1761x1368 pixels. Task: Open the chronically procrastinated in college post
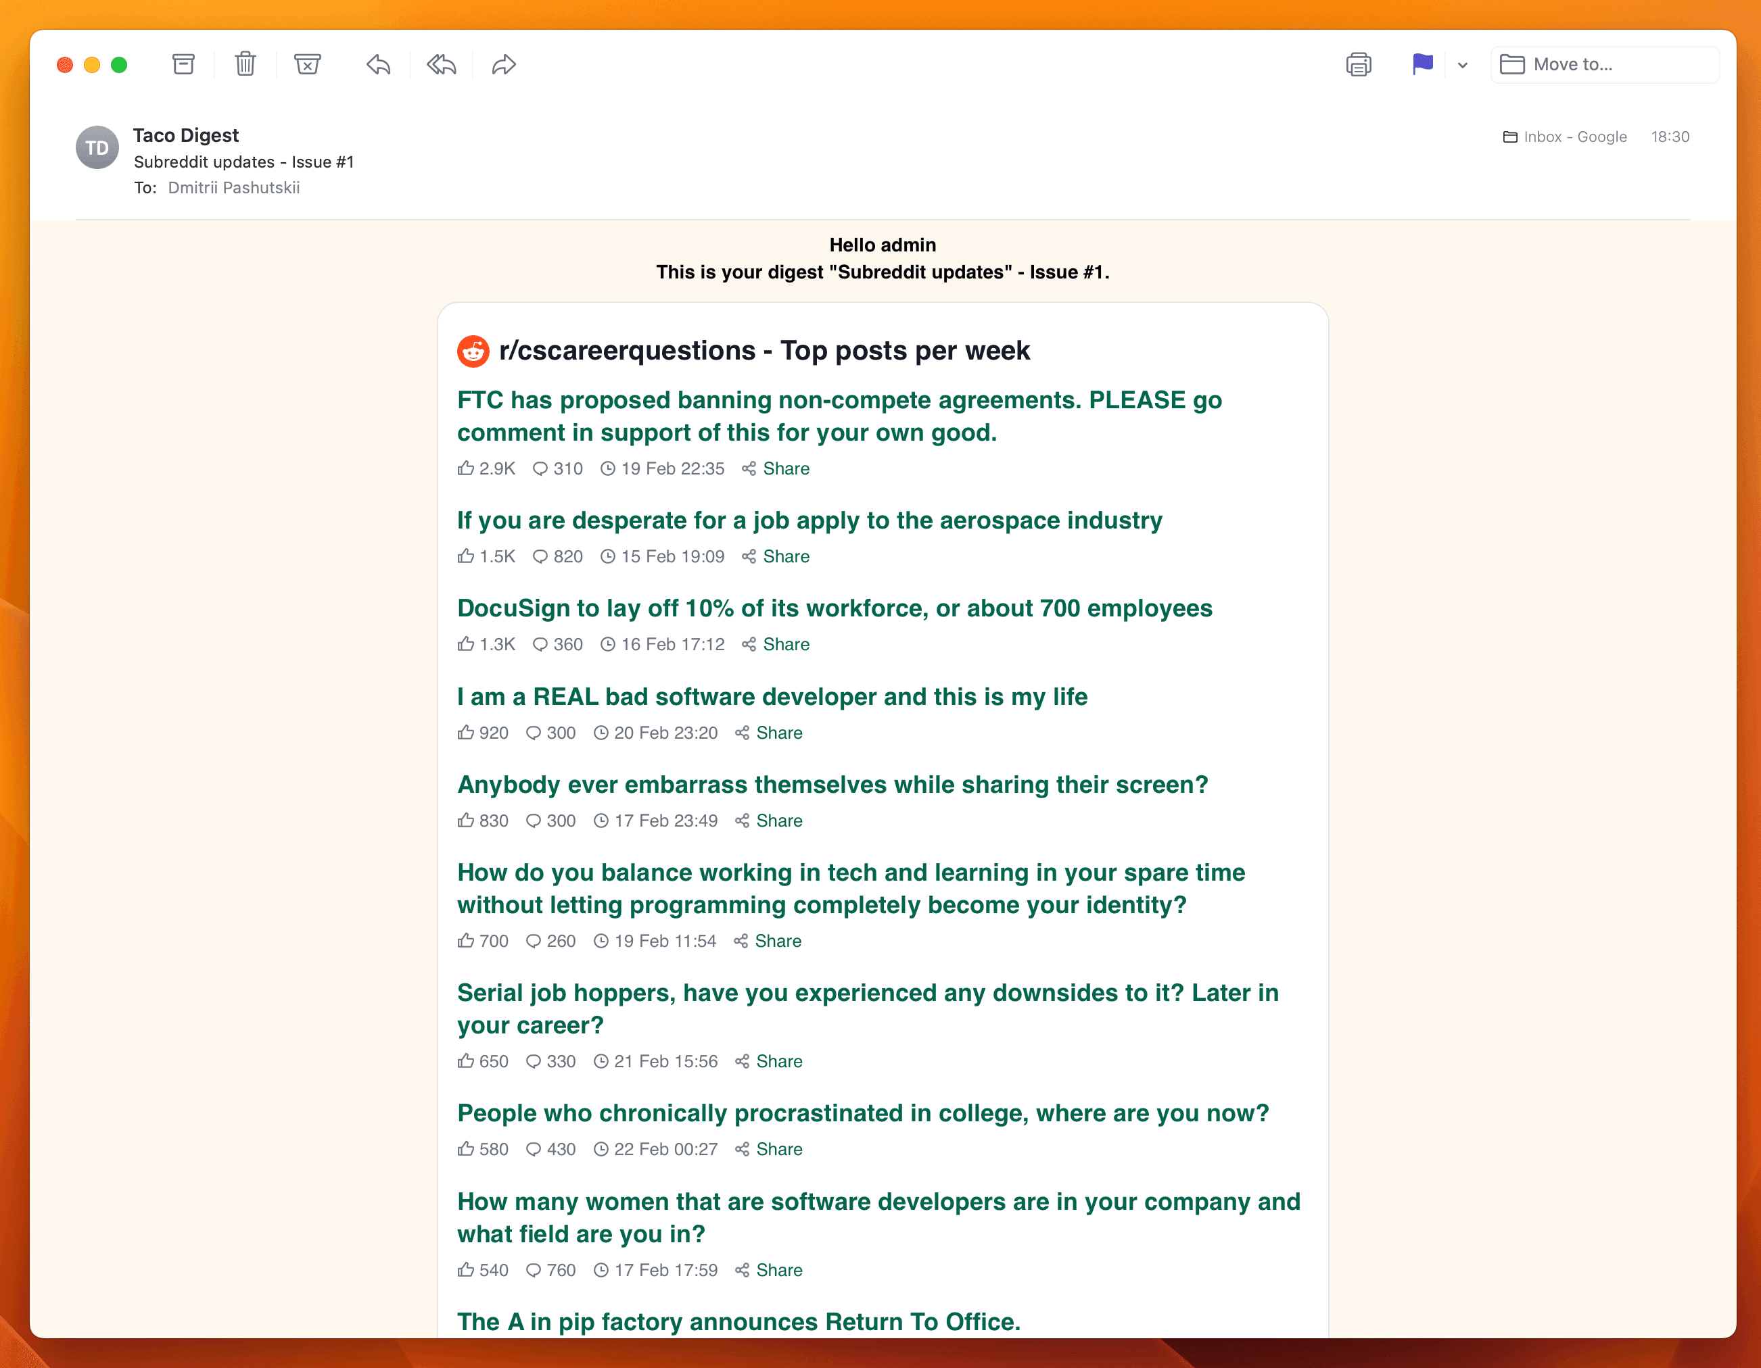pos(864,1113)
